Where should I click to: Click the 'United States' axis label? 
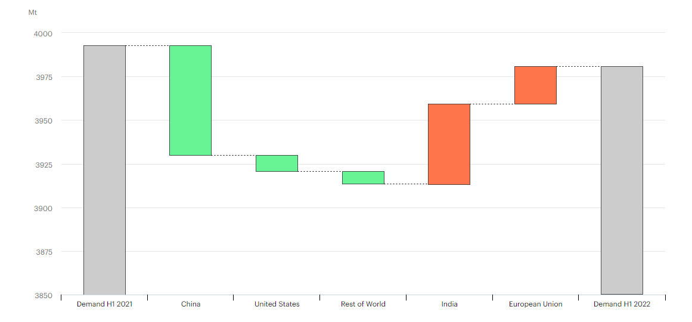coord(277,304)
